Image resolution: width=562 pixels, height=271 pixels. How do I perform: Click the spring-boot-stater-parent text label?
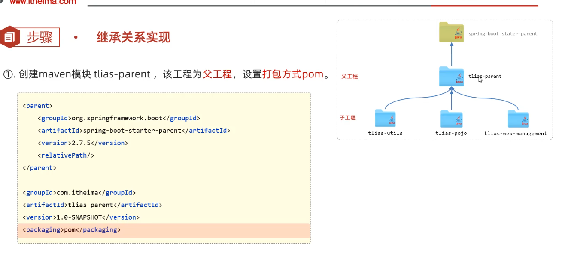pos(503,33)
